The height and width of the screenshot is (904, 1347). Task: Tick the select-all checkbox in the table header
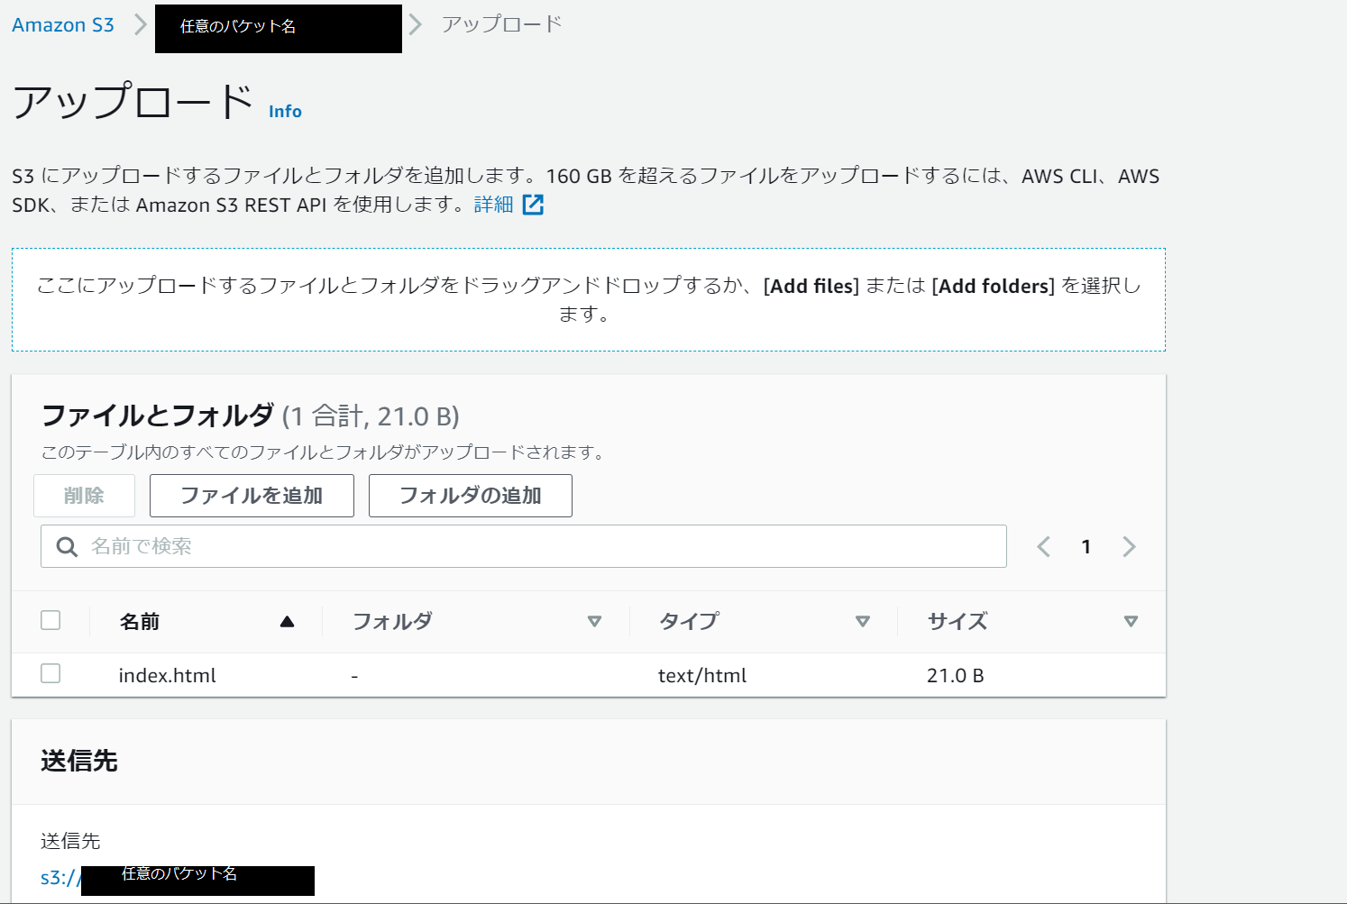click(50, 620)
